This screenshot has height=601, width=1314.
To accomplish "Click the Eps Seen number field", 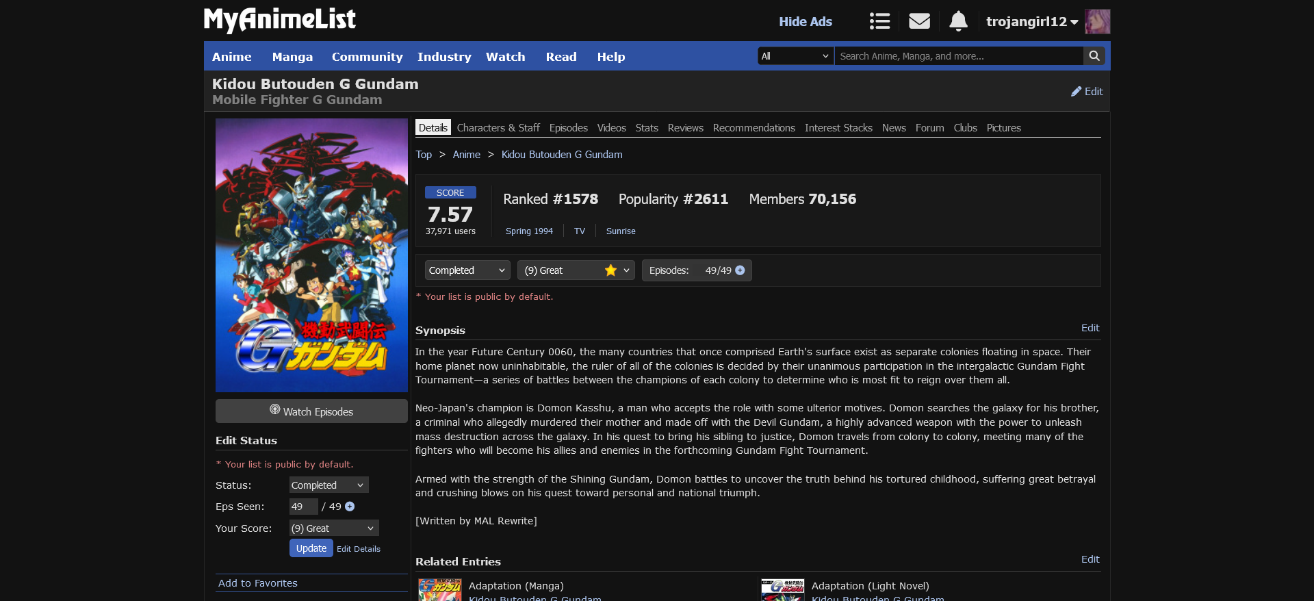I will 303,507.
